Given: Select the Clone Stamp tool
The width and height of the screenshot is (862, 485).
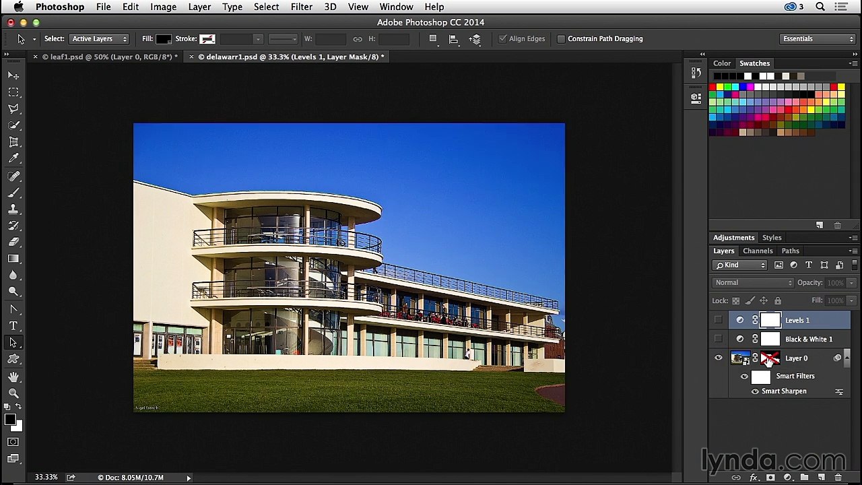Looking at the screenshot, I should [13, 209].
